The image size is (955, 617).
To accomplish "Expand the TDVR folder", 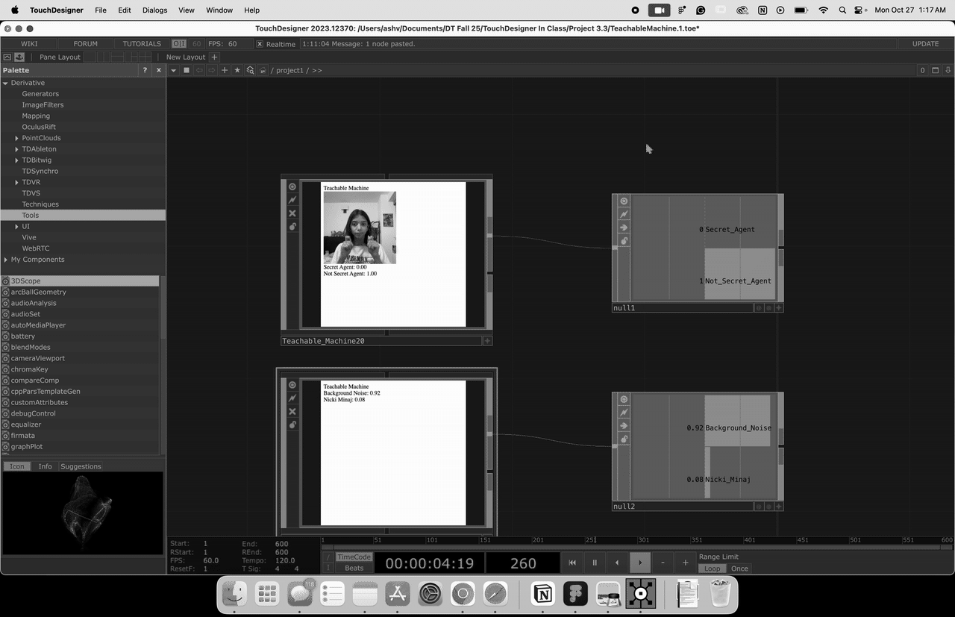I will pyautogui.click(x=16, y=182).
